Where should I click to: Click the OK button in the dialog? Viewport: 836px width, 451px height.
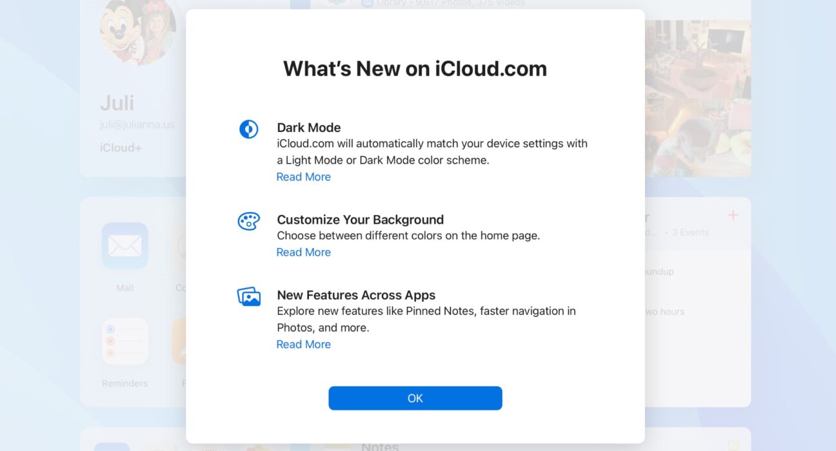coord(415,398)
